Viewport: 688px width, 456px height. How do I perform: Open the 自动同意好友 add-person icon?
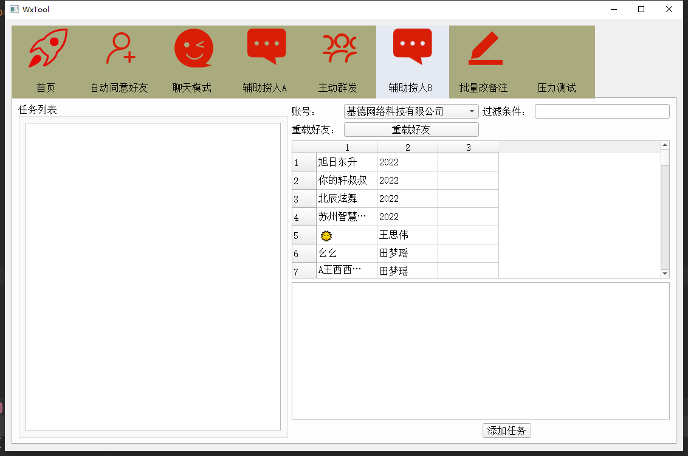coord(120,48)
